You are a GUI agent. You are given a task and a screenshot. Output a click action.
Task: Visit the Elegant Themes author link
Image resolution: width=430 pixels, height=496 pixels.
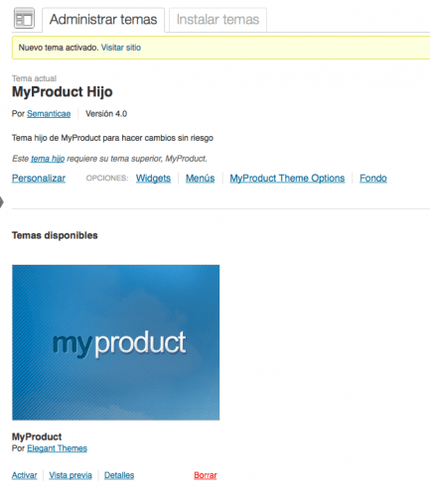coord(57,448)
